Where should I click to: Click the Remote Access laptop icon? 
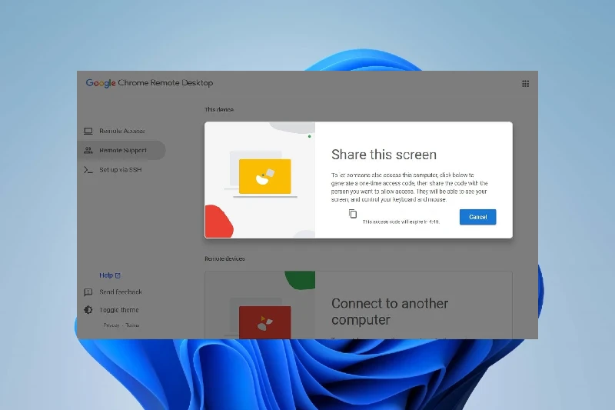tap(88, 131)
